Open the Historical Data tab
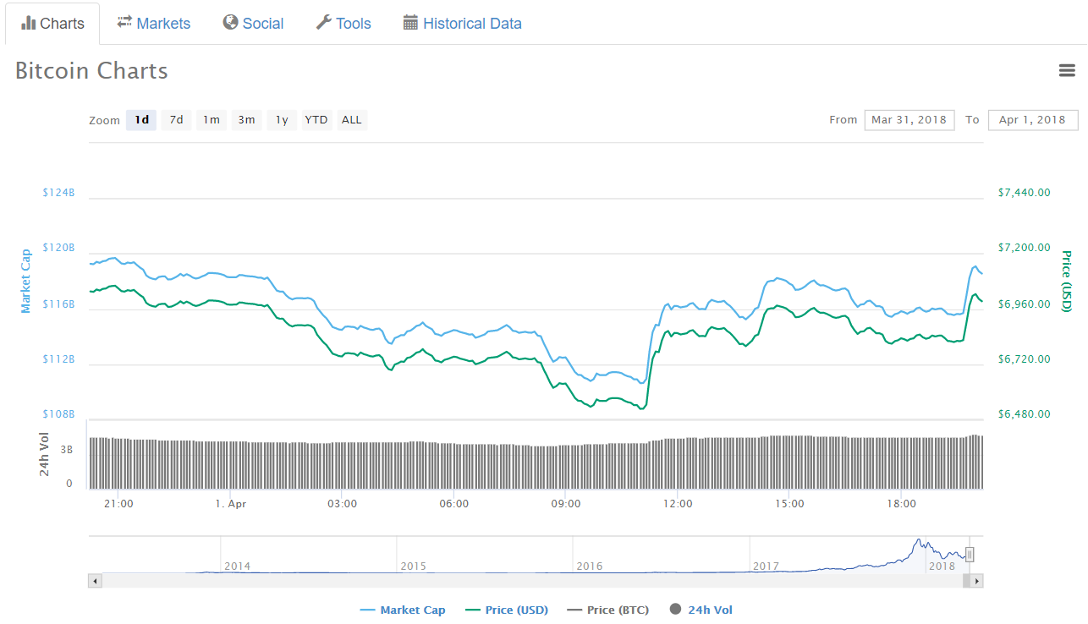1088x624 pixels. coord(462,24)
